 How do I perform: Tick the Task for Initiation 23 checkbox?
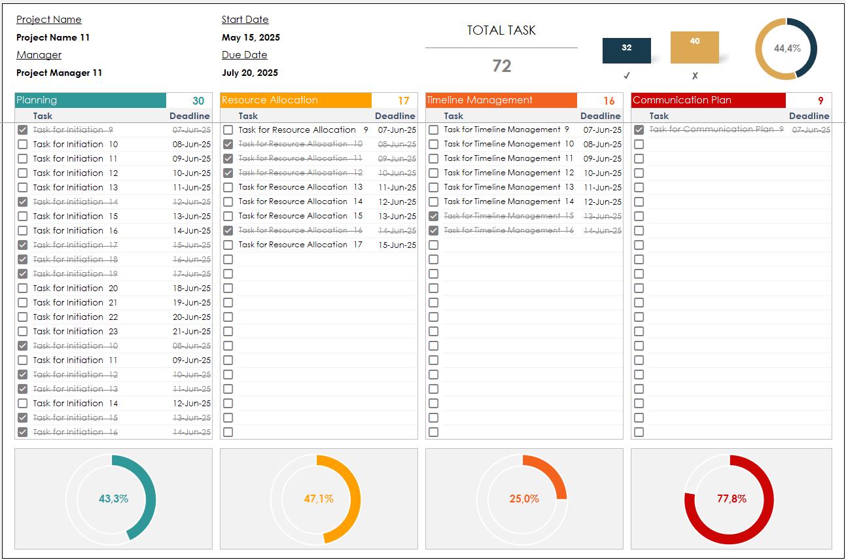23,331
